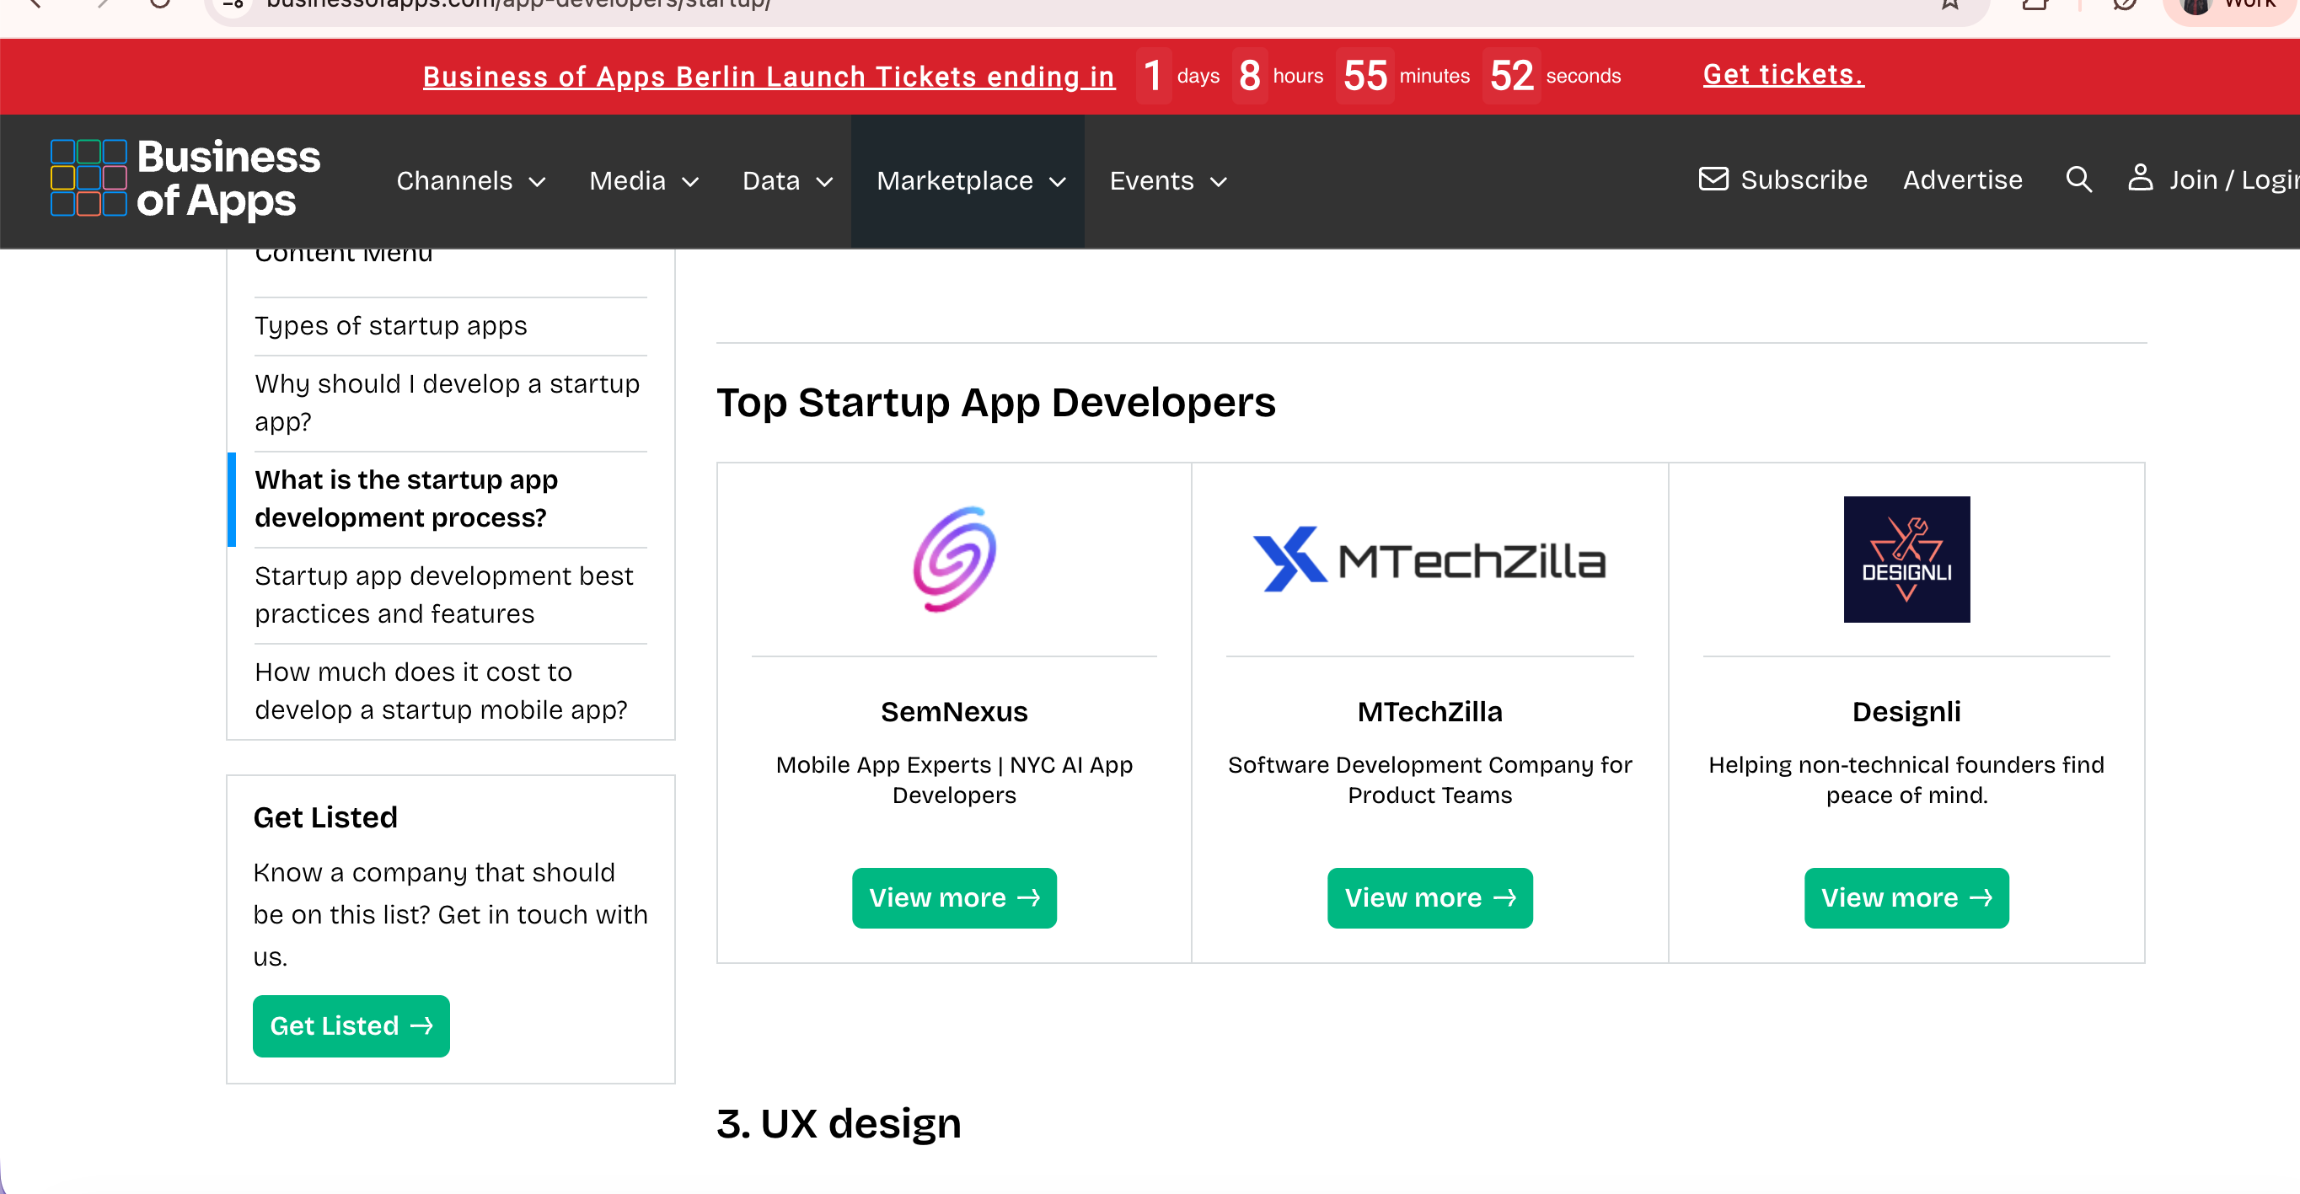Click the Get Listed button

[x=351, y=1026]
